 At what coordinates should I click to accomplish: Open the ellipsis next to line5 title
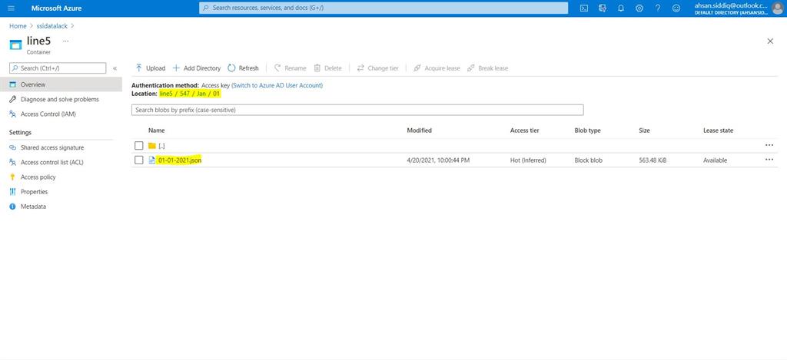(66, 41)
